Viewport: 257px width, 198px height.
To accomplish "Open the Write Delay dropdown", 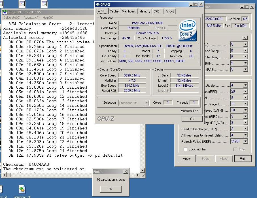I will coord(245,57).
